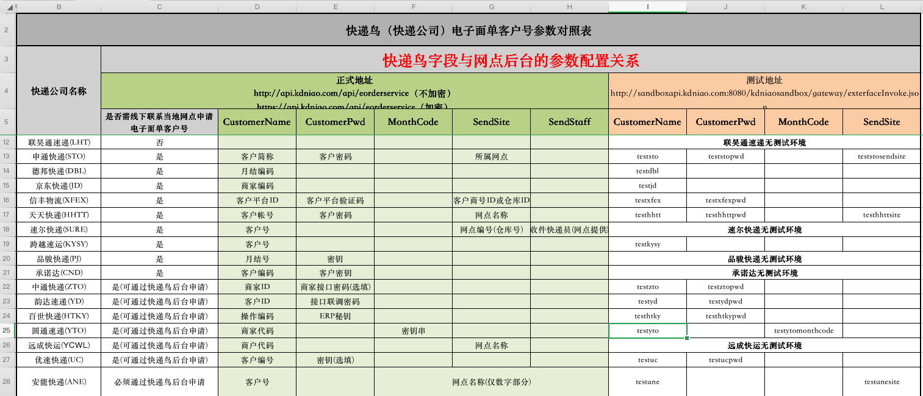Click the testztopwd cell
923x396 pixels.
coord(725,287)
